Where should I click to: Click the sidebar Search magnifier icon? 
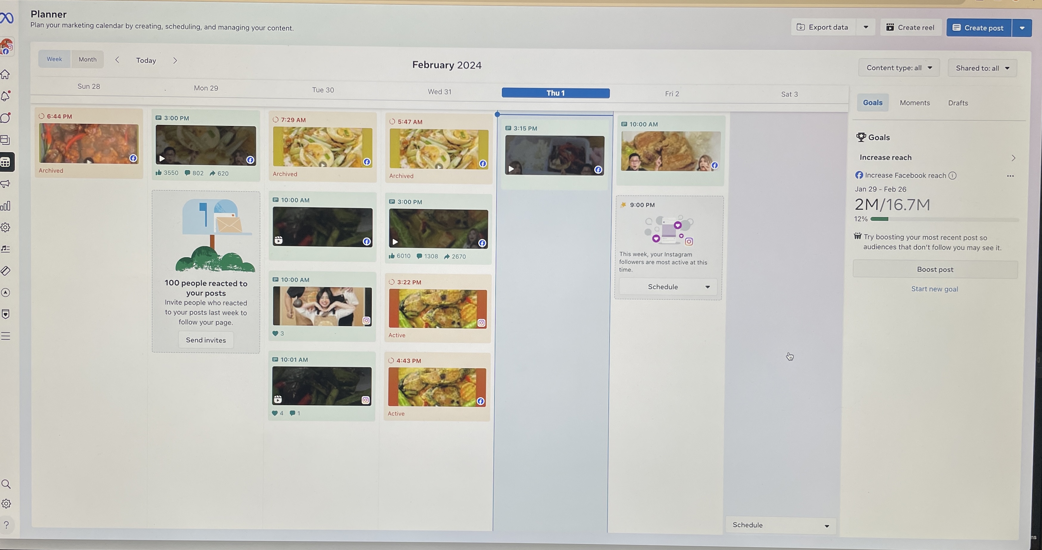click(6, 484)
